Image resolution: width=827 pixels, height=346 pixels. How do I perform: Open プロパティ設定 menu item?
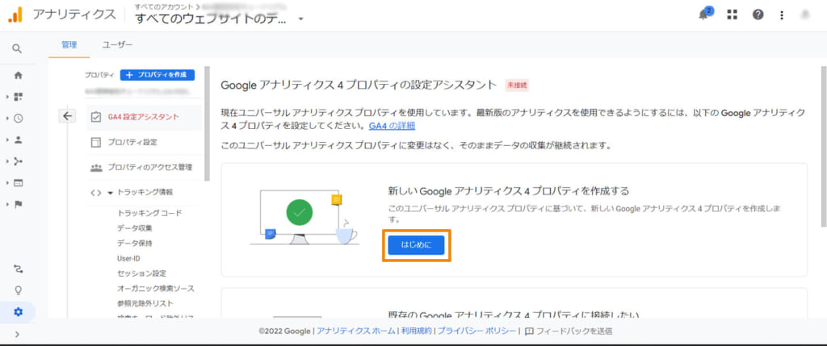click(144, 142)
